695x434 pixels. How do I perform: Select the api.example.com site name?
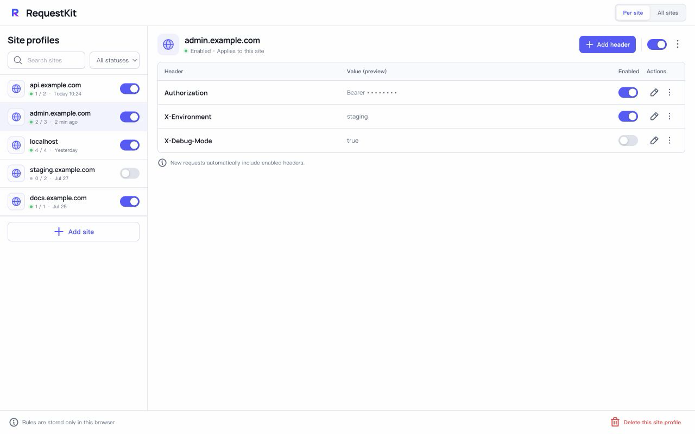[55, 85]
